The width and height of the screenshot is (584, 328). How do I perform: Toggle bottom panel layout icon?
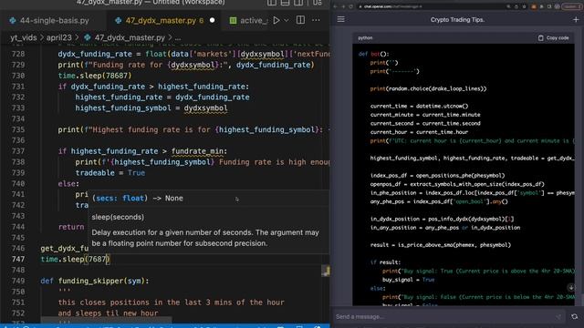(x=286, y=2)
